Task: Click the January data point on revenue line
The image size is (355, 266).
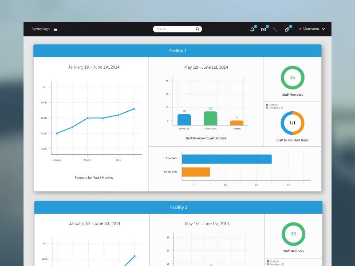Action: pos(57,133)
